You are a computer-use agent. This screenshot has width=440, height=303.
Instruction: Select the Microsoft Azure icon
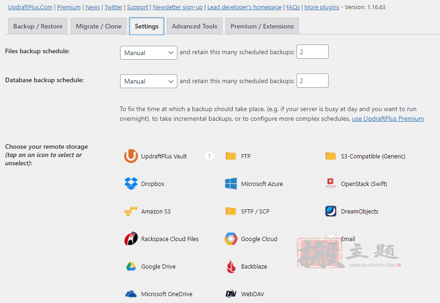point(231,184)
